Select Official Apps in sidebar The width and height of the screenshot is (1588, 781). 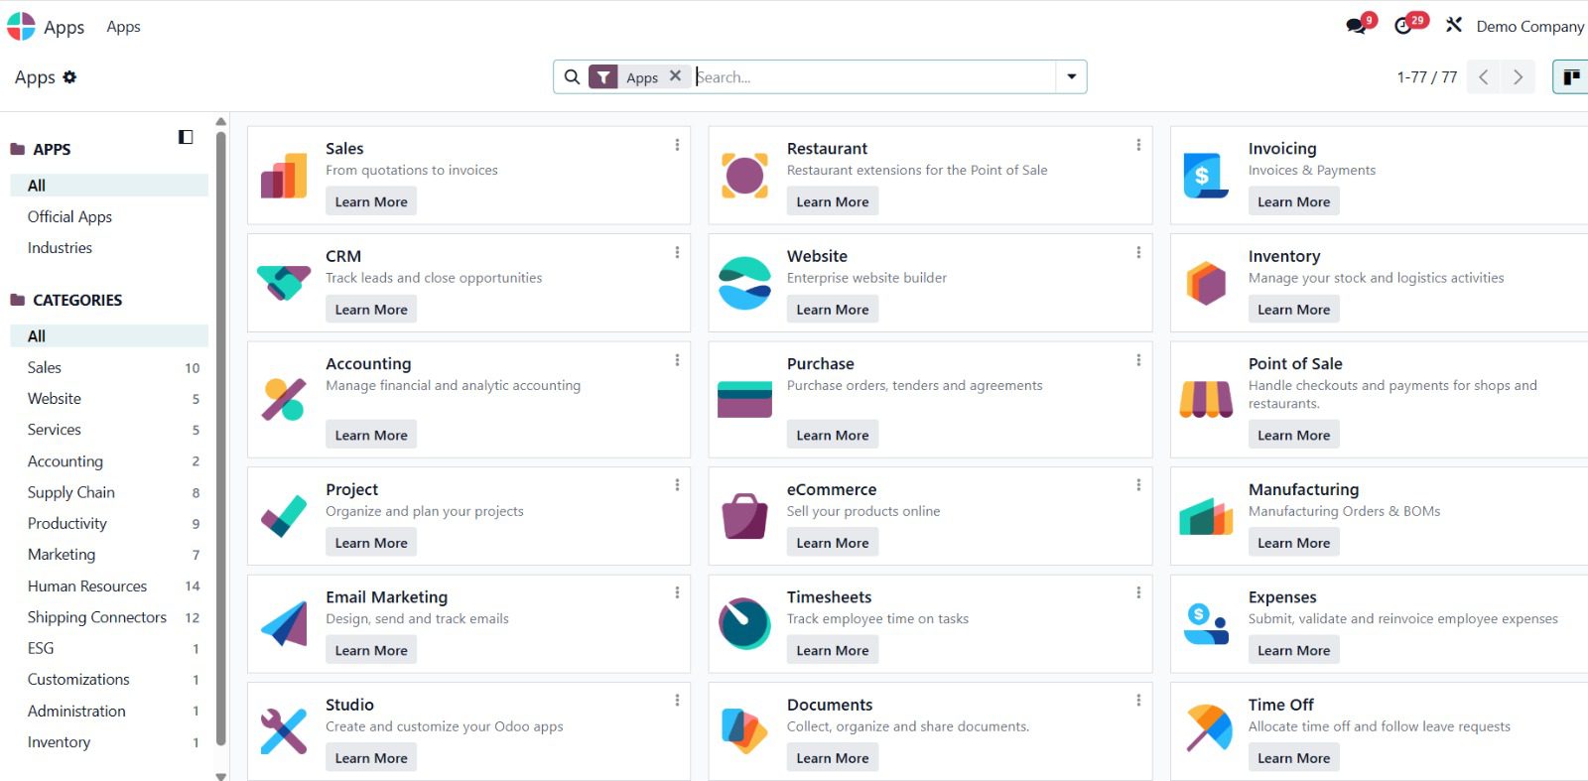coord(69,216)
